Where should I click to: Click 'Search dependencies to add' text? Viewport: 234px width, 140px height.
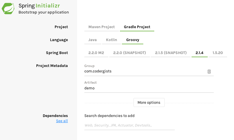[109, 116]
